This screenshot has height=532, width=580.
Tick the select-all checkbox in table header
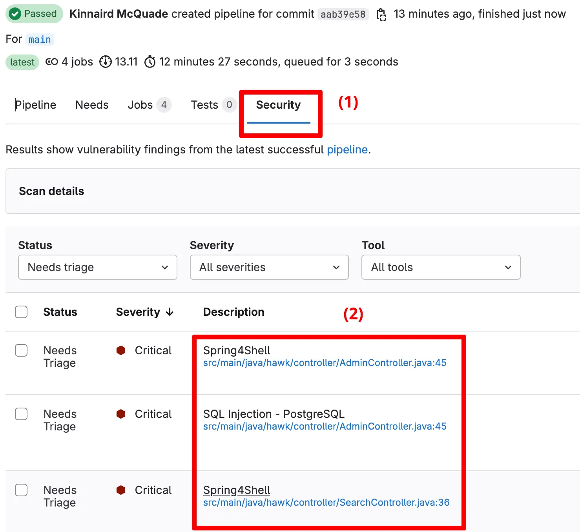tap(21, 312)
